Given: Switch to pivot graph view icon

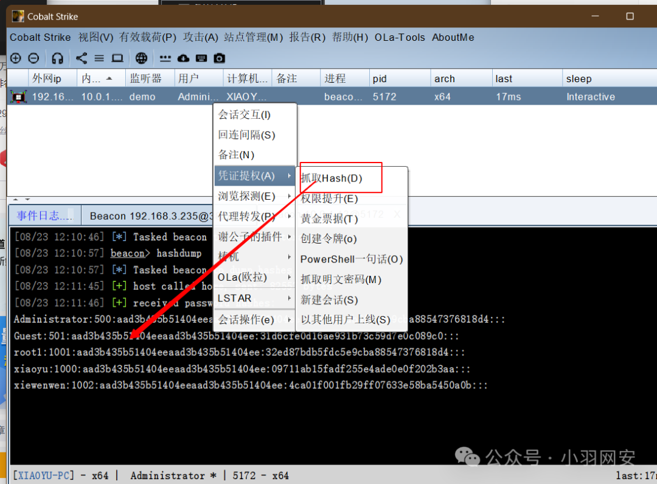Looking at the screenshot, I should point(82,58).
